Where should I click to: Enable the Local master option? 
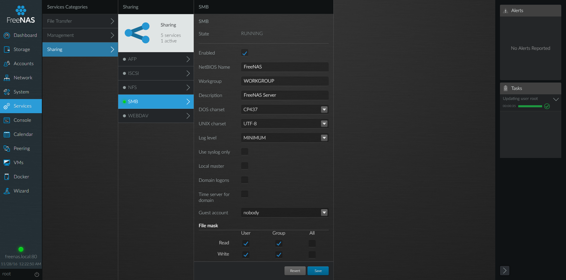[245, 166]
